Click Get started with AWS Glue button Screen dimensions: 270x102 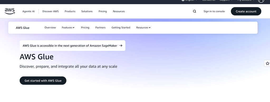43,80
